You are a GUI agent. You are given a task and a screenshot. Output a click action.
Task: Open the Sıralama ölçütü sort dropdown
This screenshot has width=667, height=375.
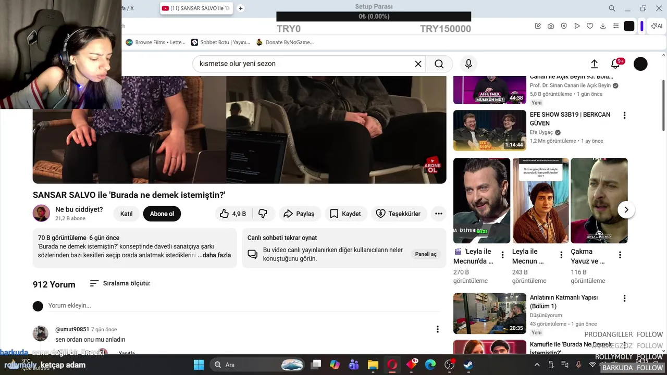[120, 283]
